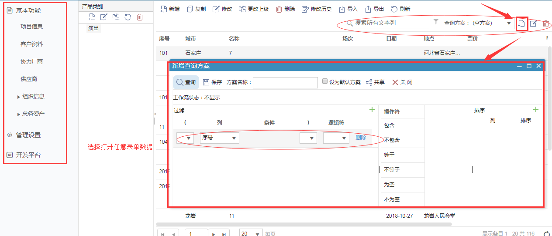This screenshot has width=552, height=236.
Task: Select 管理设置 in the sidebar
Action: click(28, 135)
